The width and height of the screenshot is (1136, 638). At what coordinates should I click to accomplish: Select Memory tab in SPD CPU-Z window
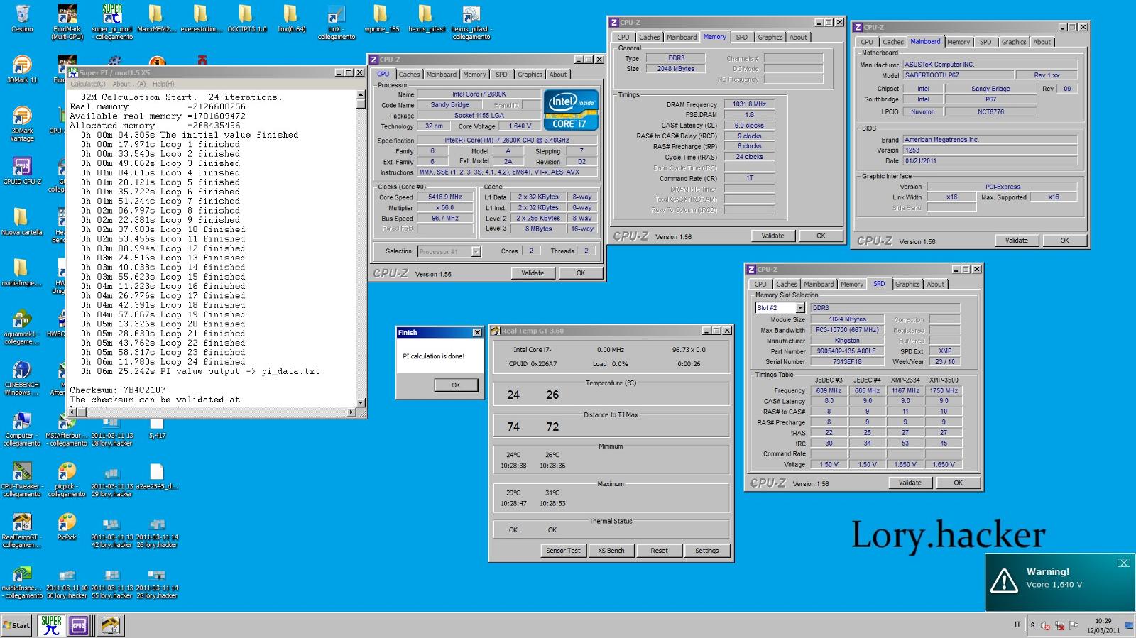[852, 284]
